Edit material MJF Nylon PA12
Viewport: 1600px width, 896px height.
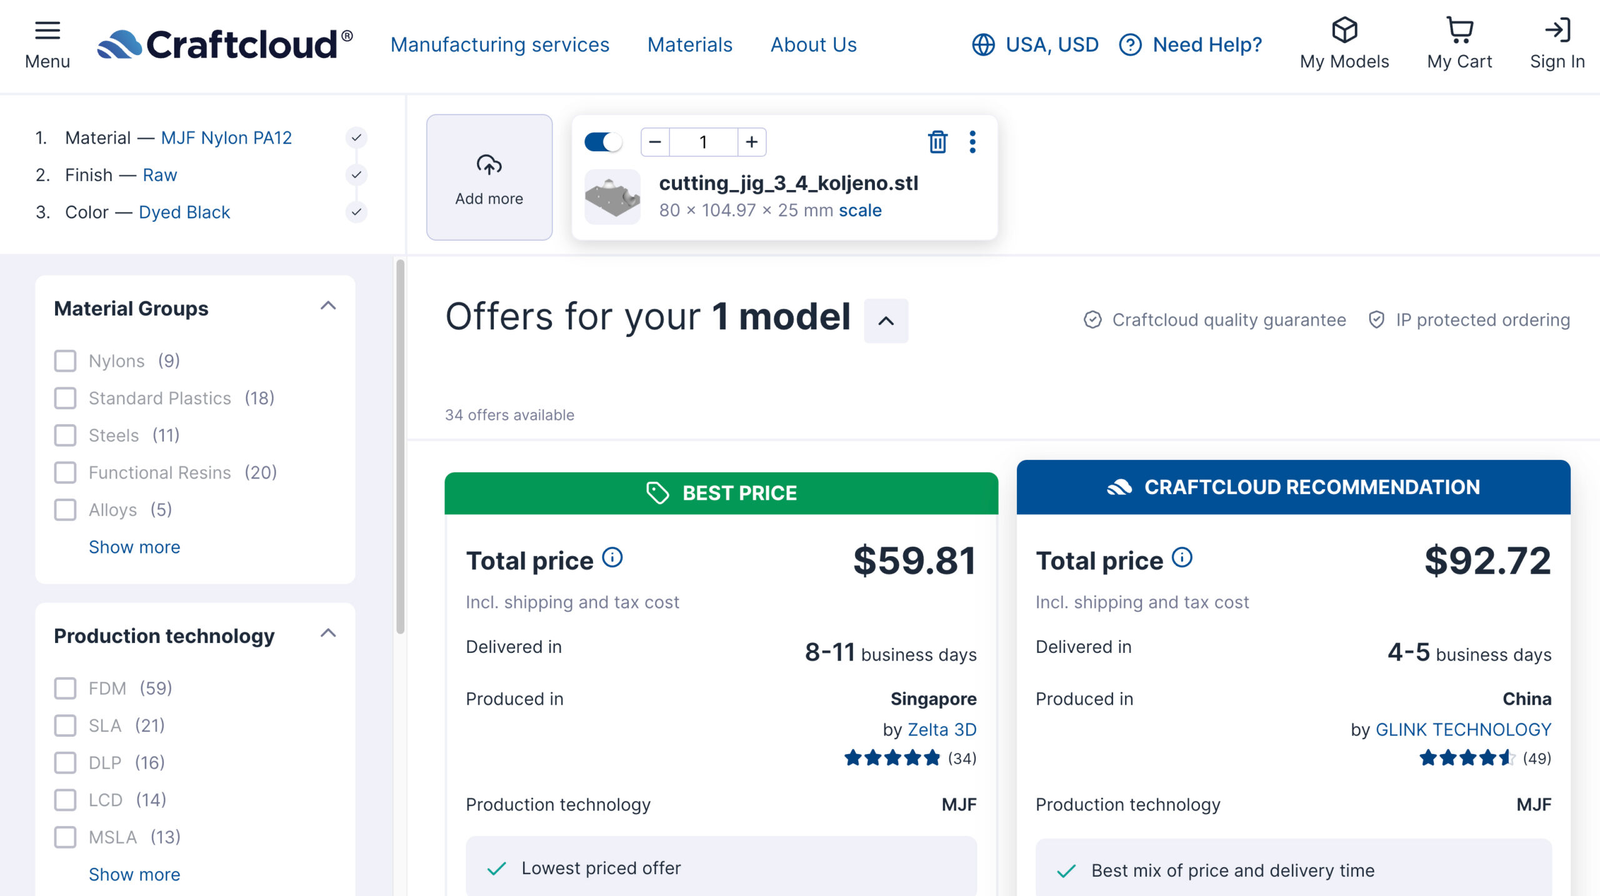pos(226,137)
